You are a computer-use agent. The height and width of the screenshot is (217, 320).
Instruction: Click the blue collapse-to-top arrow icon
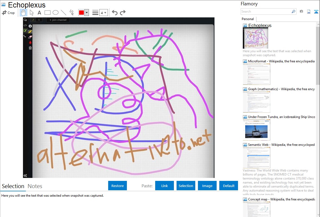(316, 12)
